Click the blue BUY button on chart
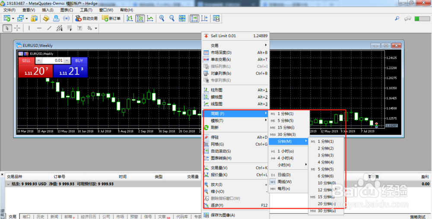 [79, 61]
